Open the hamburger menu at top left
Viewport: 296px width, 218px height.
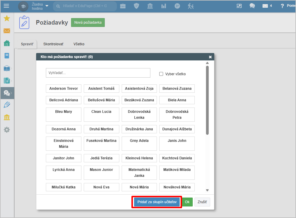click(6, 6)
